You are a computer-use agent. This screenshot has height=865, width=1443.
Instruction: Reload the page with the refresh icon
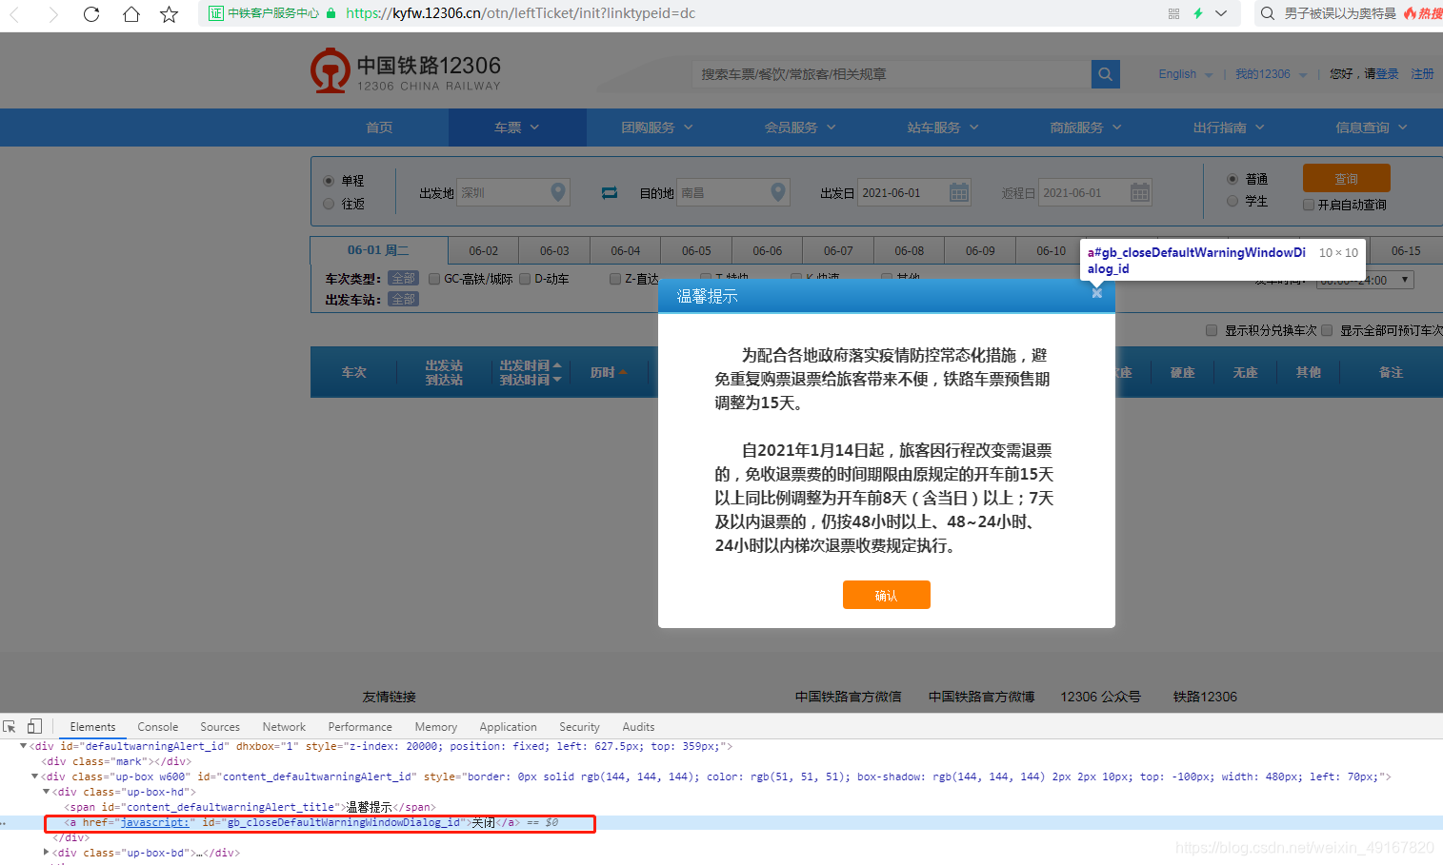(91, 14)
